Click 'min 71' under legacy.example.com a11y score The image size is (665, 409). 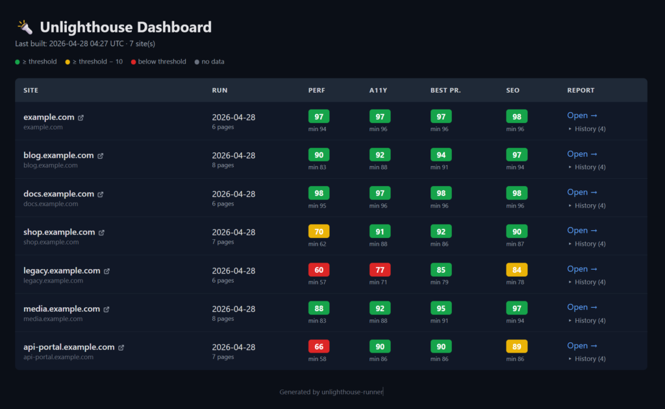coord(379,282)
